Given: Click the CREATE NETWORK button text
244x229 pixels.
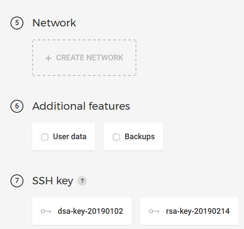Looking at the screenshot, I should [x=89, y=58].
